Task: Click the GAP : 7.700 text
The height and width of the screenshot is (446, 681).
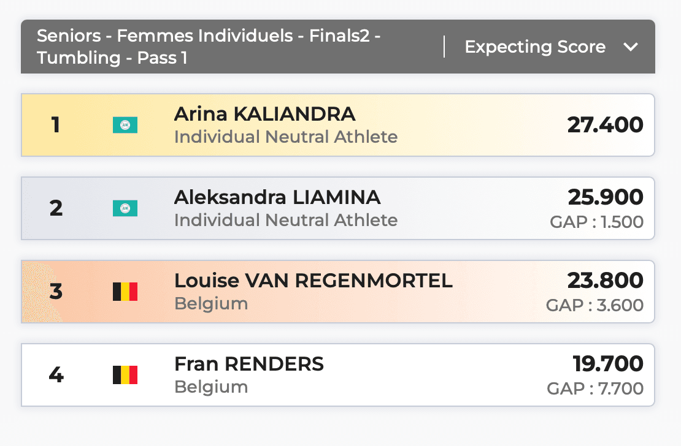Action: pos(595,388)
